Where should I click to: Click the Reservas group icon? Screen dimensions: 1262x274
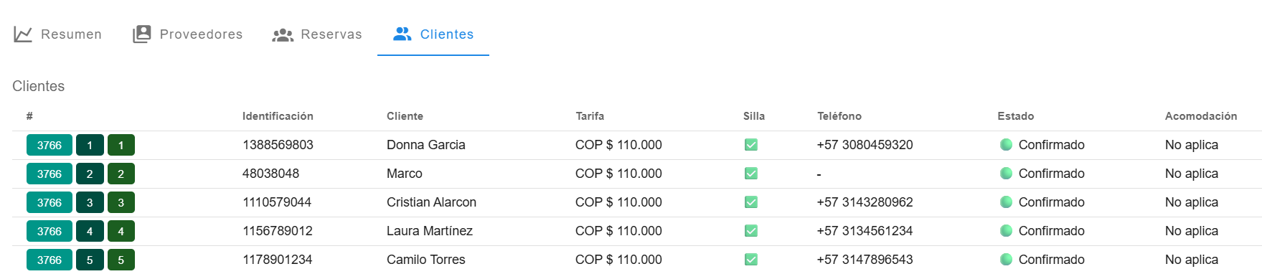283,34
